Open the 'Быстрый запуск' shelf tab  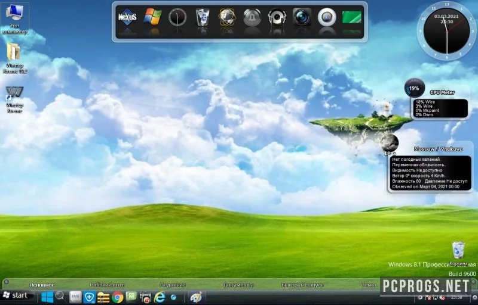click(303, 285)
